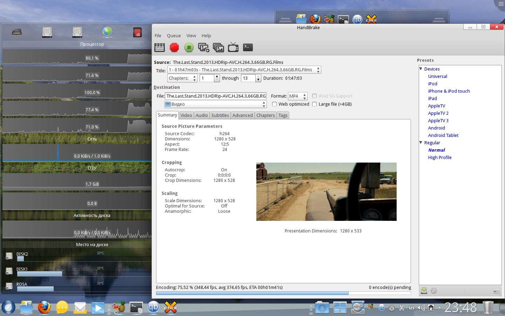The image size is (505, 316).
Task: Collapse the Devices preset group
Action: (421, 69)
